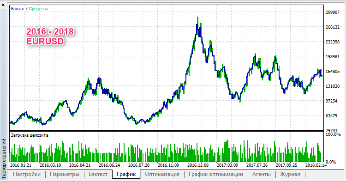Click the 2018.02.14 date label
346x182 pixels.
(x=316, y=165)
